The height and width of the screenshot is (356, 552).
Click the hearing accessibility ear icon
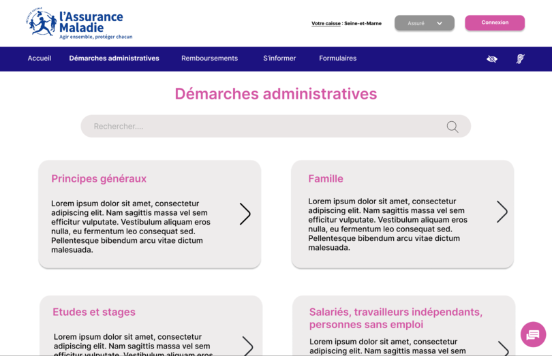pyautogui.click(x=521, y=59)
